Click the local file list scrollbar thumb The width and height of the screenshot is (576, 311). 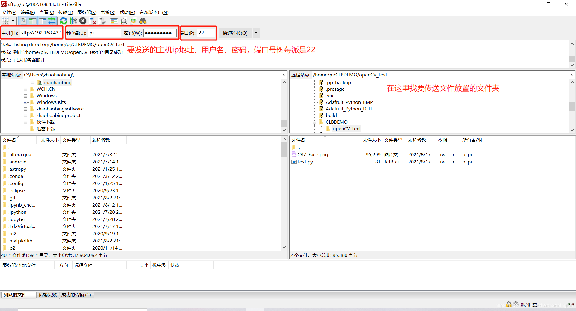point(284,149)
